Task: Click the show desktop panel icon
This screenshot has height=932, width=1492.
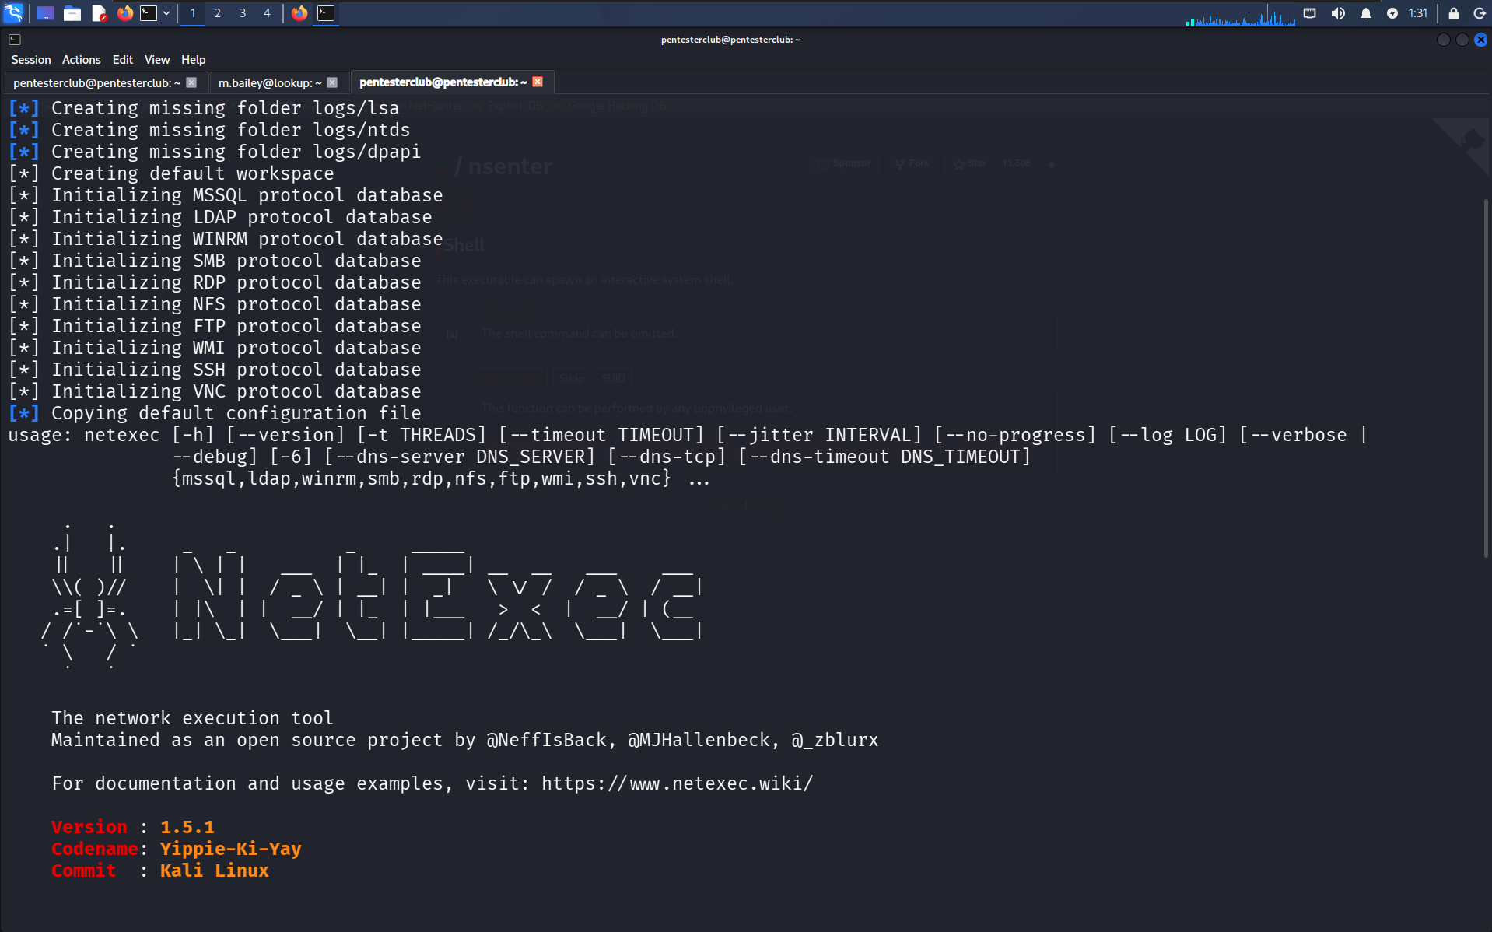Action: 46,13
